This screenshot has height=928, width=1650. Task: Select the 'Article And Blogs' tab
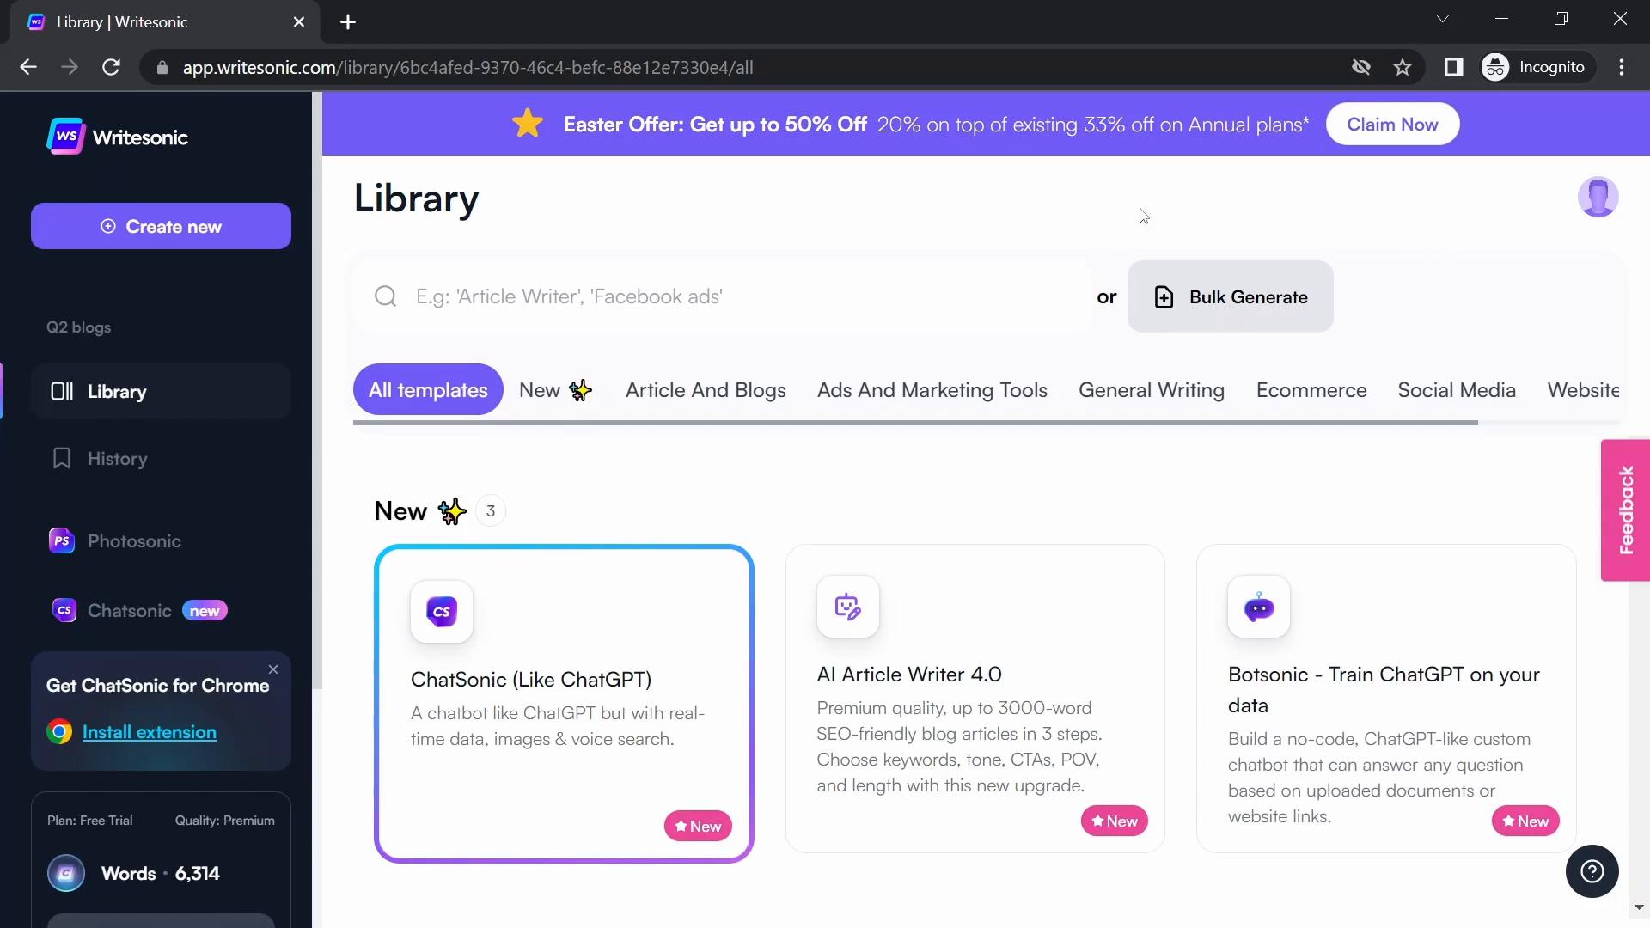(x=706, y=390)
